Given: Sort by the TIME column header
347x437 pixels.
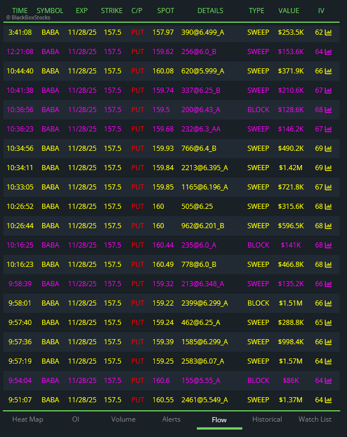Looking at the screenshot, I should click(x=20, y=11).
